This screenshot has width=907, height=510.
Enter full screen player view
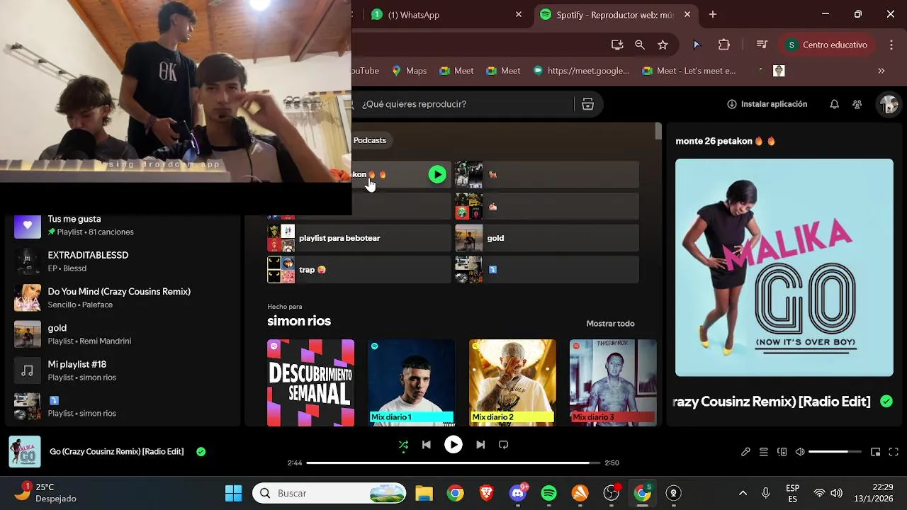[x=894, y=452]
